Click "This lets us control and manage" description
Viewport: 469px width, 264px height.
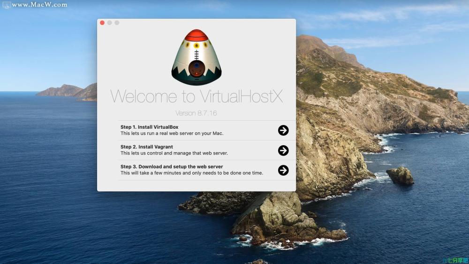174,153
